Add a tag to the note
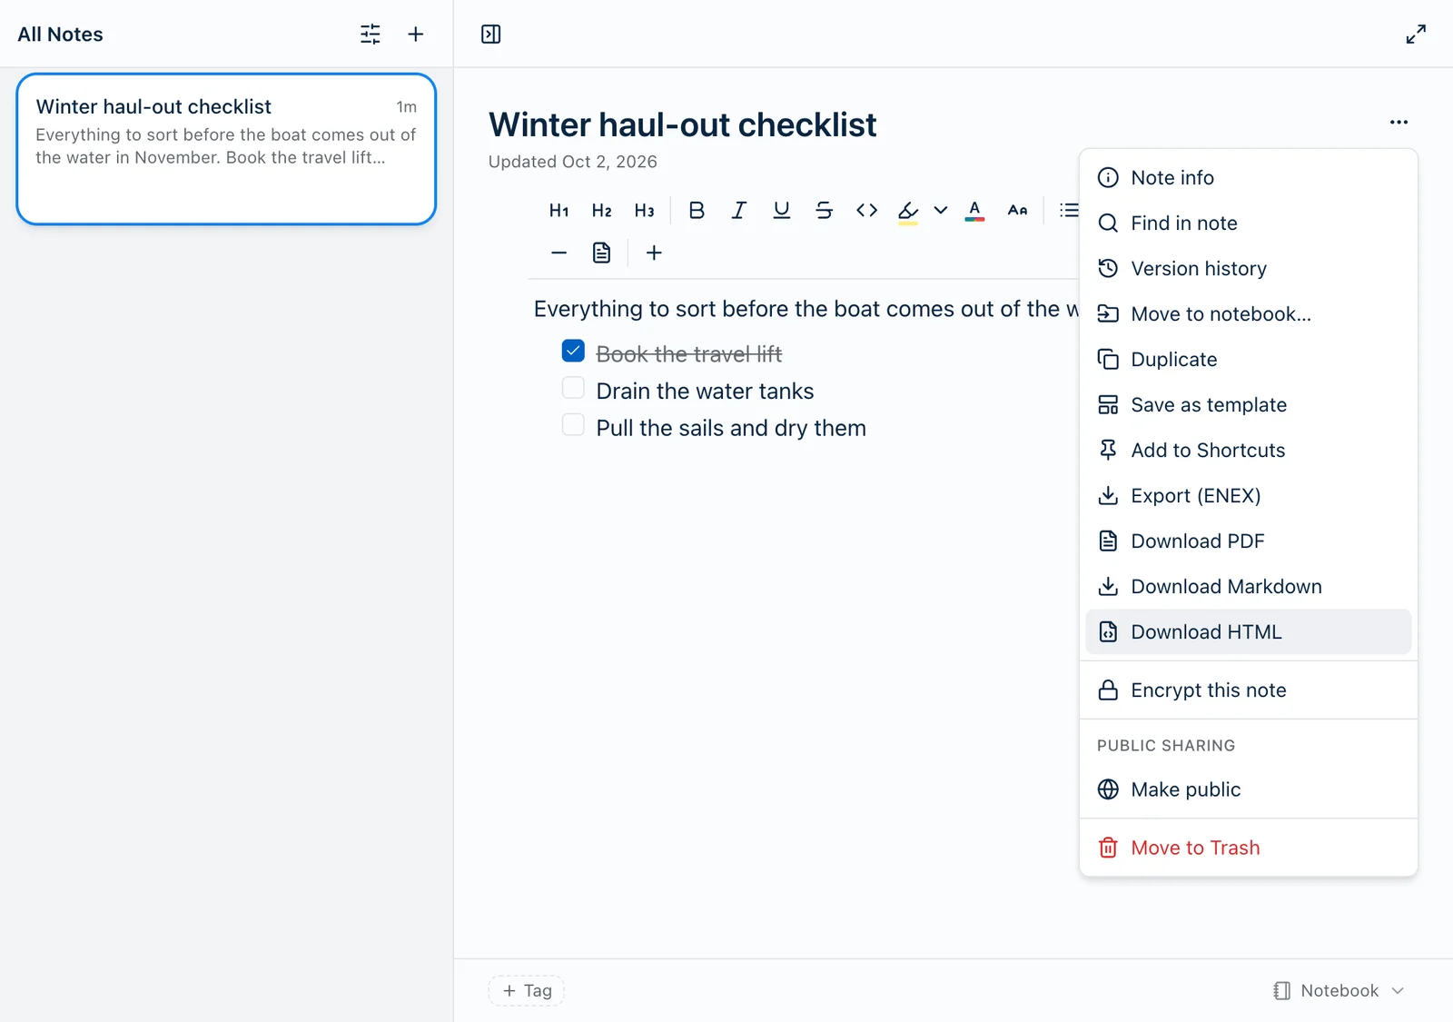 click(x=527, y=991)
